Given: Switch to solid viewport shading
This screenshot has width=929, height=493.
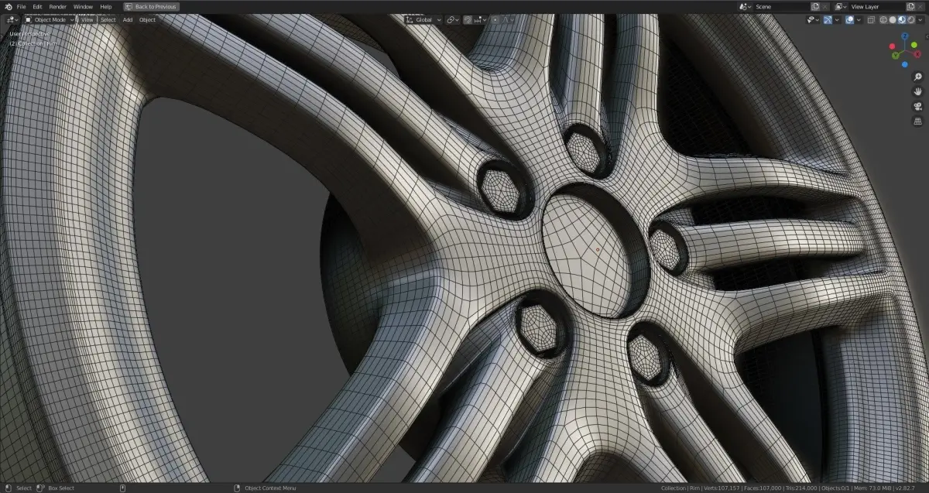Looking at the screenshot, I should point(893,19).
